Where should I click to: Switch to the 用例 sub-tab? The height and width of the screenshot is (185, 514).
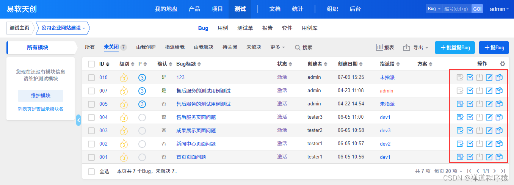pos(223,28)
